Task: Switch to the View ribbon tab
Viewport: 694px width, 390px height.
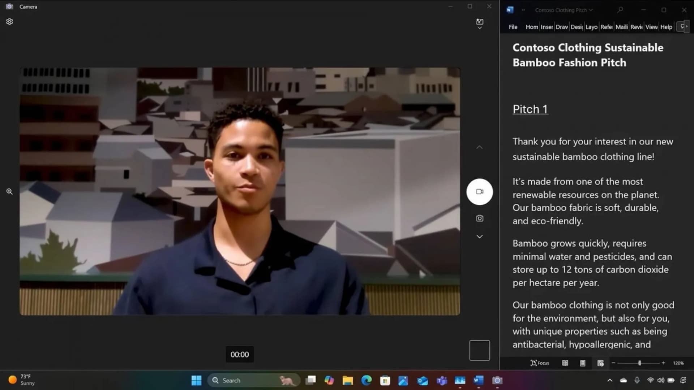Action: (x=651, y=27)
